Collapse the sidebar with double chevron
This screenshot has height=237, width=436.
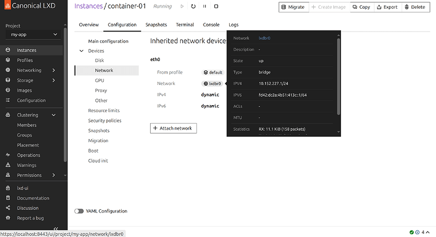(56, 228)
